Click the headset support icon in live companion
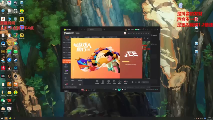The image size is (213, 120). click(129, 33)
